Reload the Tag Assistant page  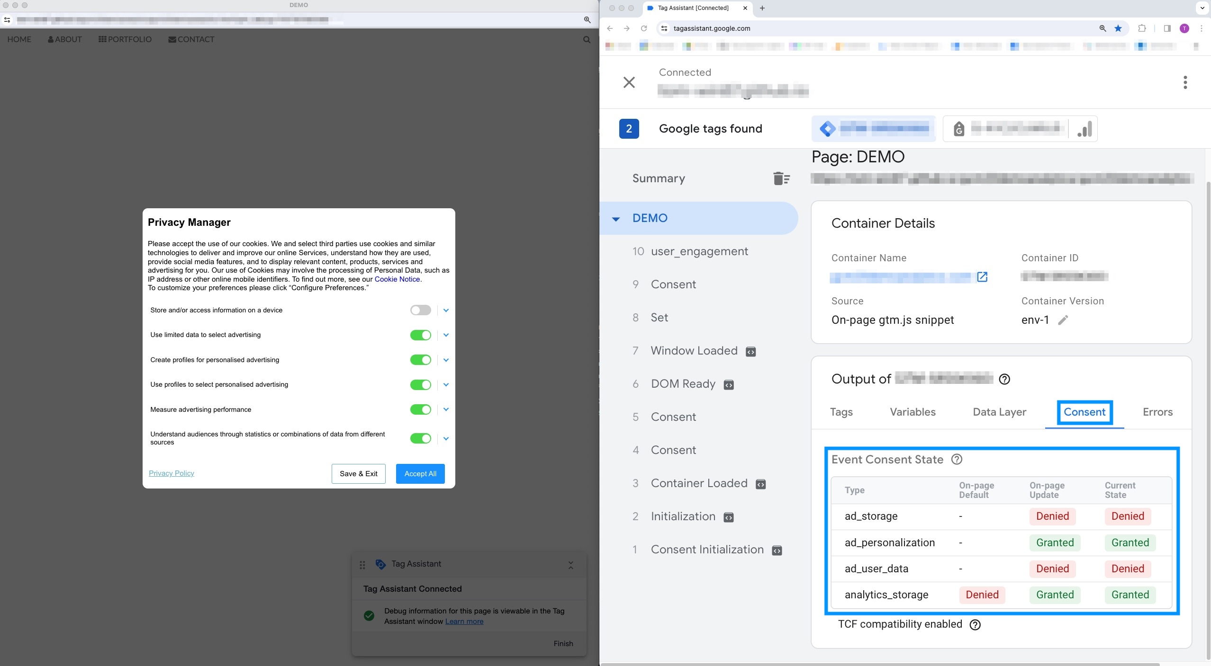[x=644, y=28]
